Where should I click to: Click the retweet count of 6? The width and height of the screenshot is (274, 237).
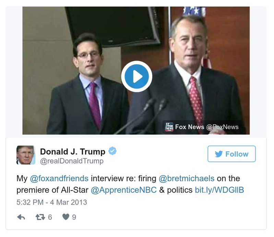50,217
